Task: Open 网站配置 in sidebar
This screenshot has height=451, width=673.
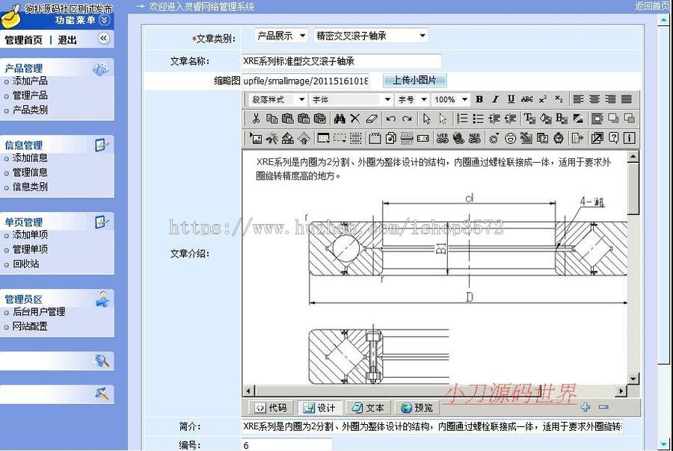Action: [x=30, y=326]
